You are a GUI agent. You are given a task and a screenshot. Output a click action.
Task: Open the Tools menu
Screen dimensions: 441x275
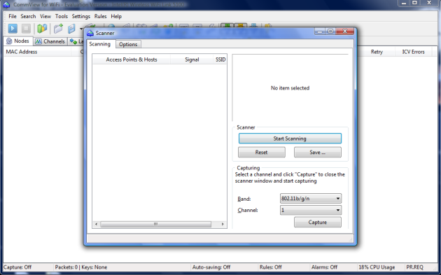pyautogui.click(x=62, y=16)
